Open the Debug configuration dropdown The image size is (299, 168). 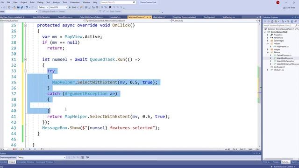pyautogui.click(x=43, y=7)
